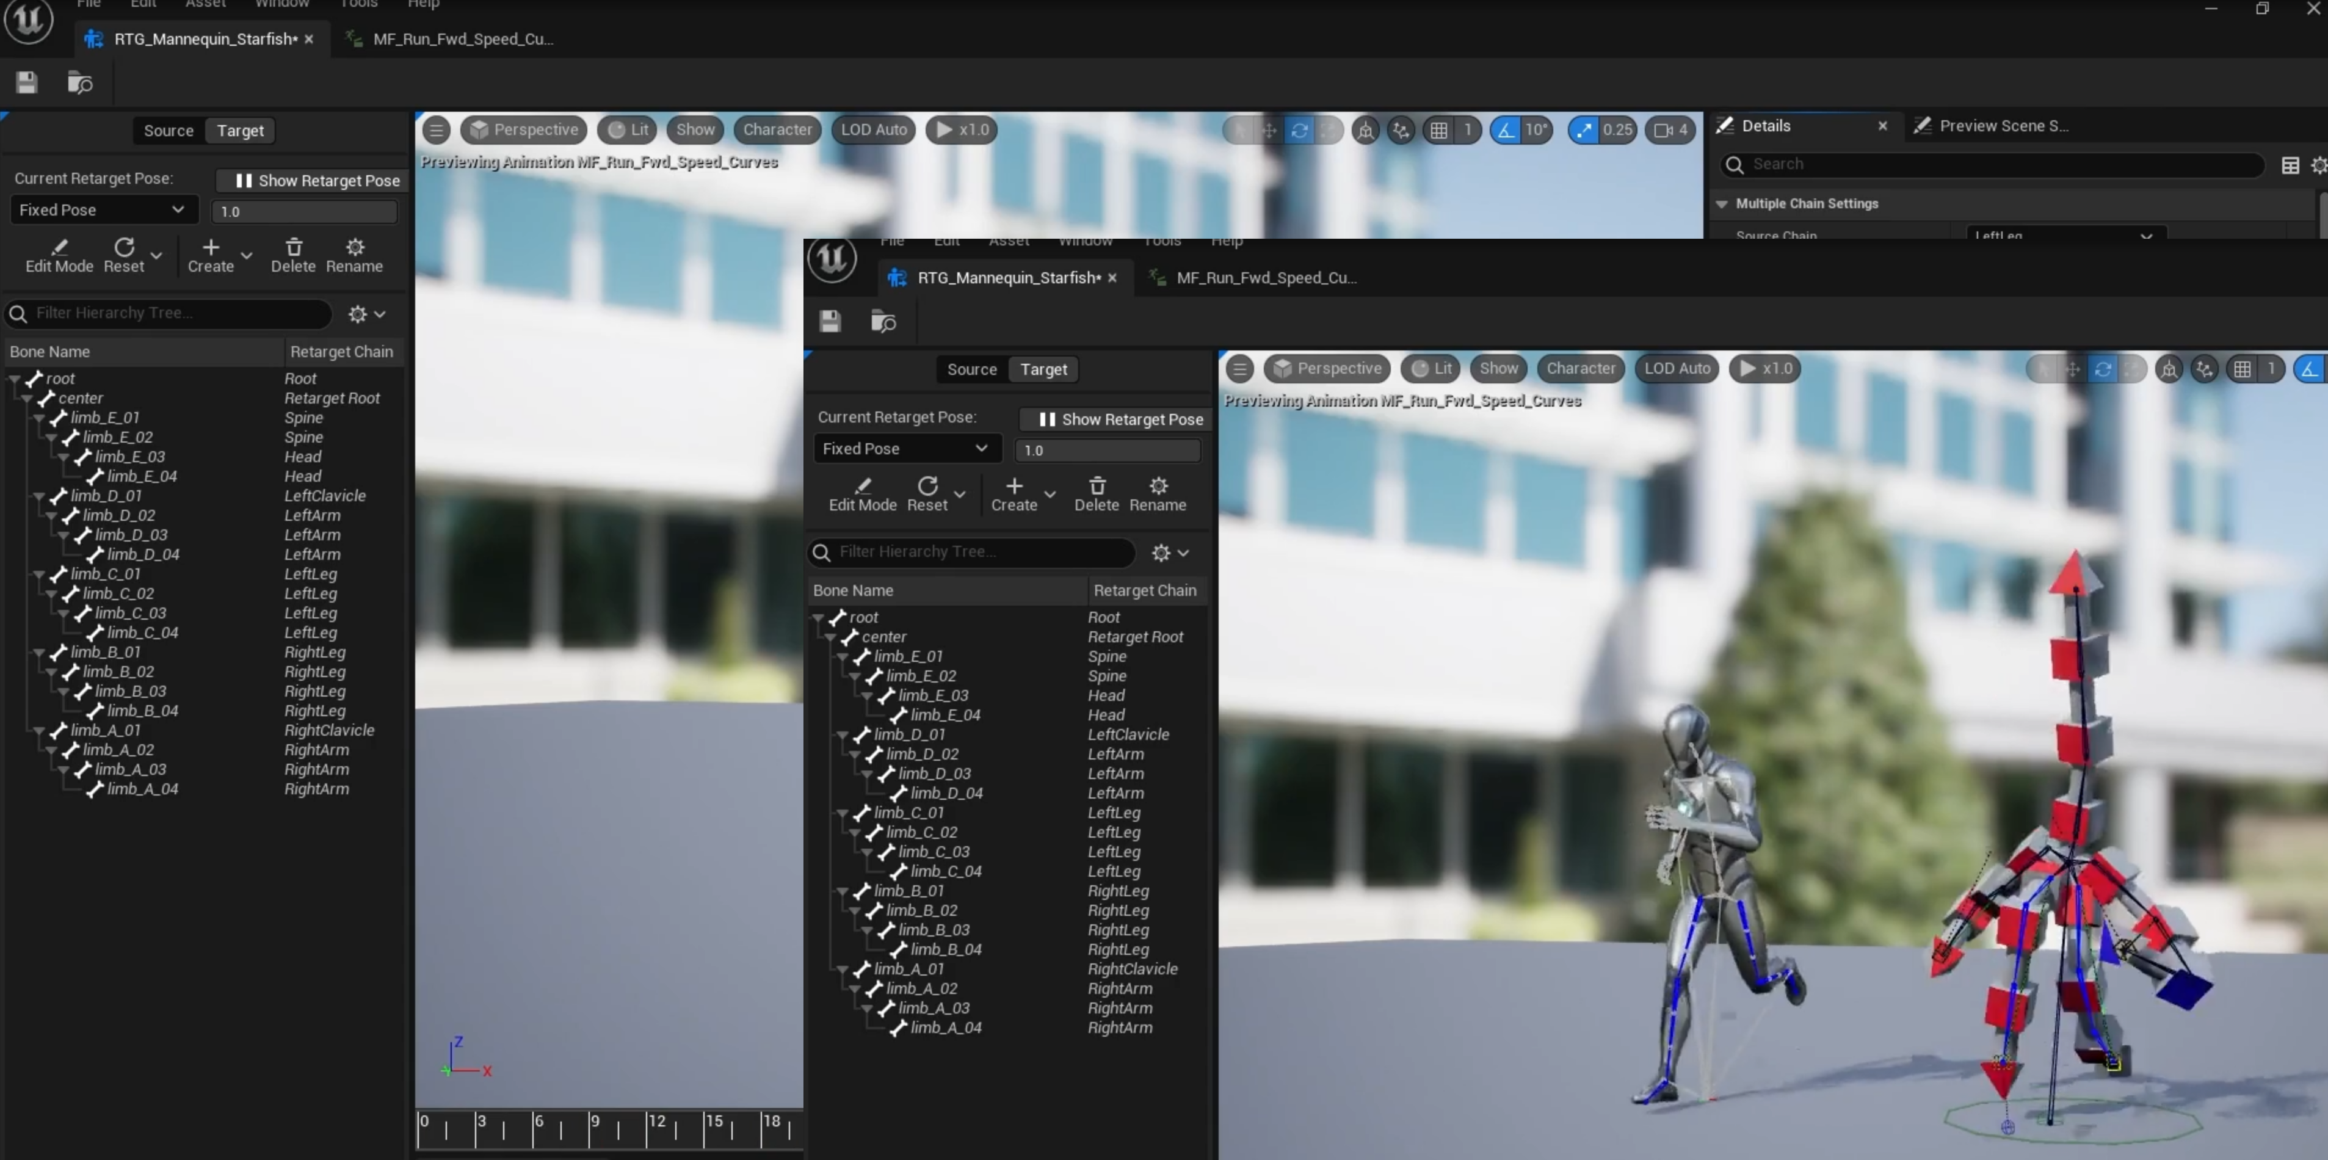Open the Details panel table view icon

[2290, 165]
